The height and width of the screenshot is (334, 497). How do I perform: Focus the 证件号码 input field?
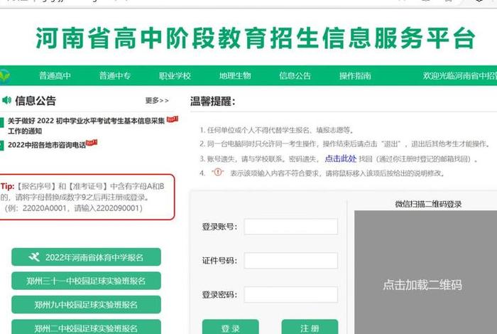point(290,260)
